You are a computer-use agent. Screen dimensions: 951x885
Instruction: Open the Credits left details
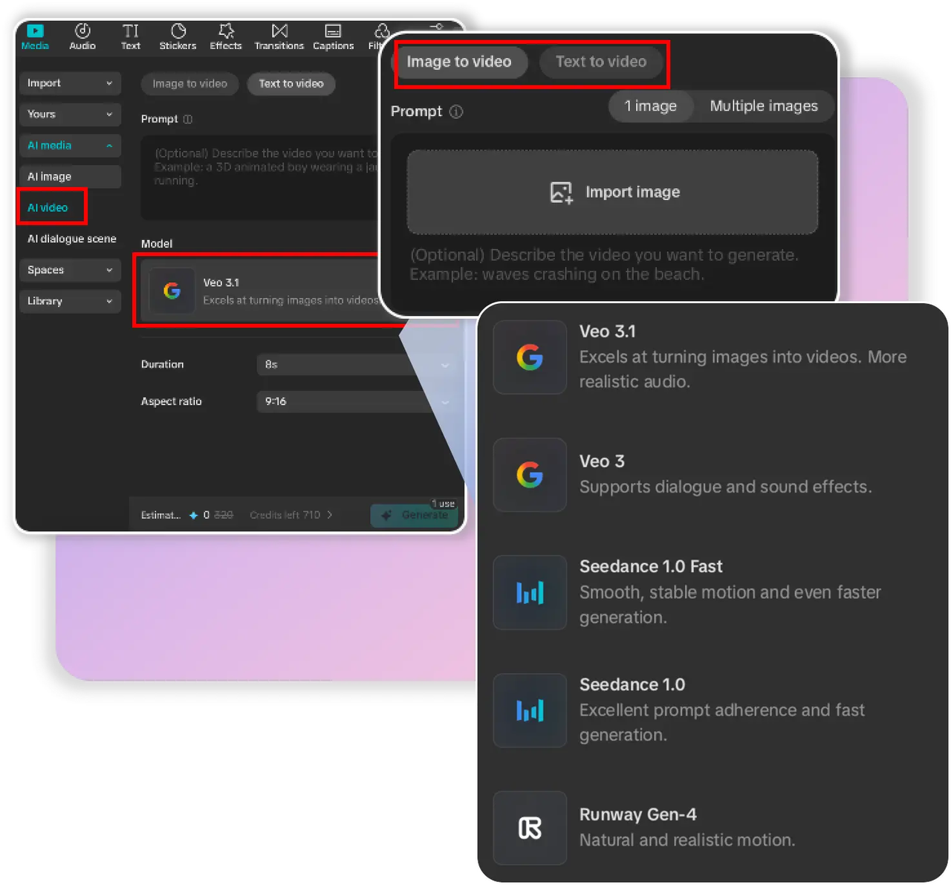coord(290,514)
